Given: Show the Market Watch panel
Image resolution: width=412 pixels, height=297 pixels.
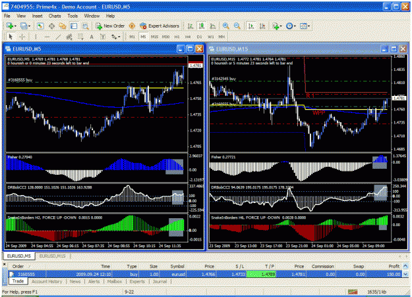Looking at the screenshot, I should pyautogui.click(x=40, y=26).
